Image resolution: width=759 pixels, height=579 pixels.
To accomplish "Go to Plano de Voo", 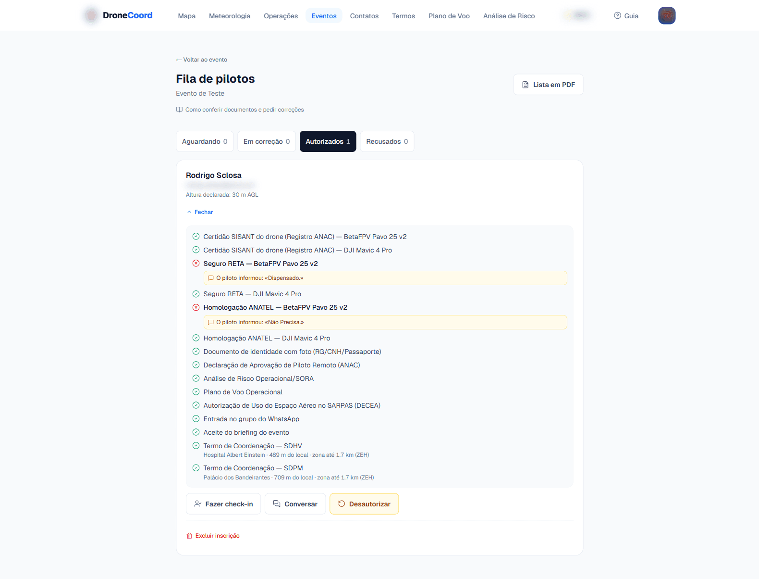I will pyautogui.click(x=449, y=16).
